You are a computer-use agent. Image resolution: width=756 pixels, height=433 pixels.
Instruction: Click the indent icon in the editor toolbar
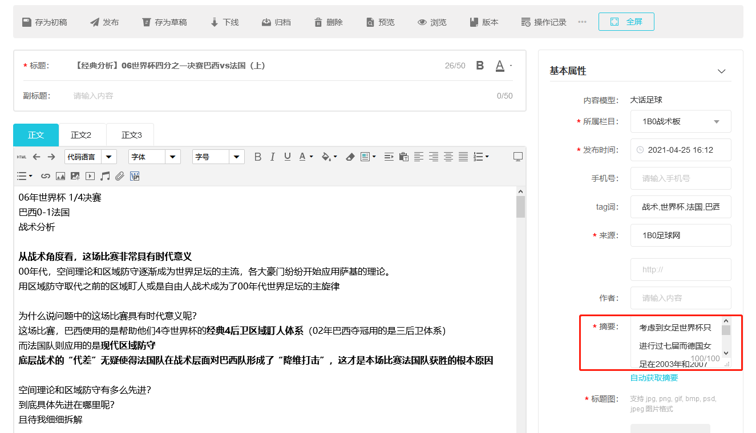[389, 157]
